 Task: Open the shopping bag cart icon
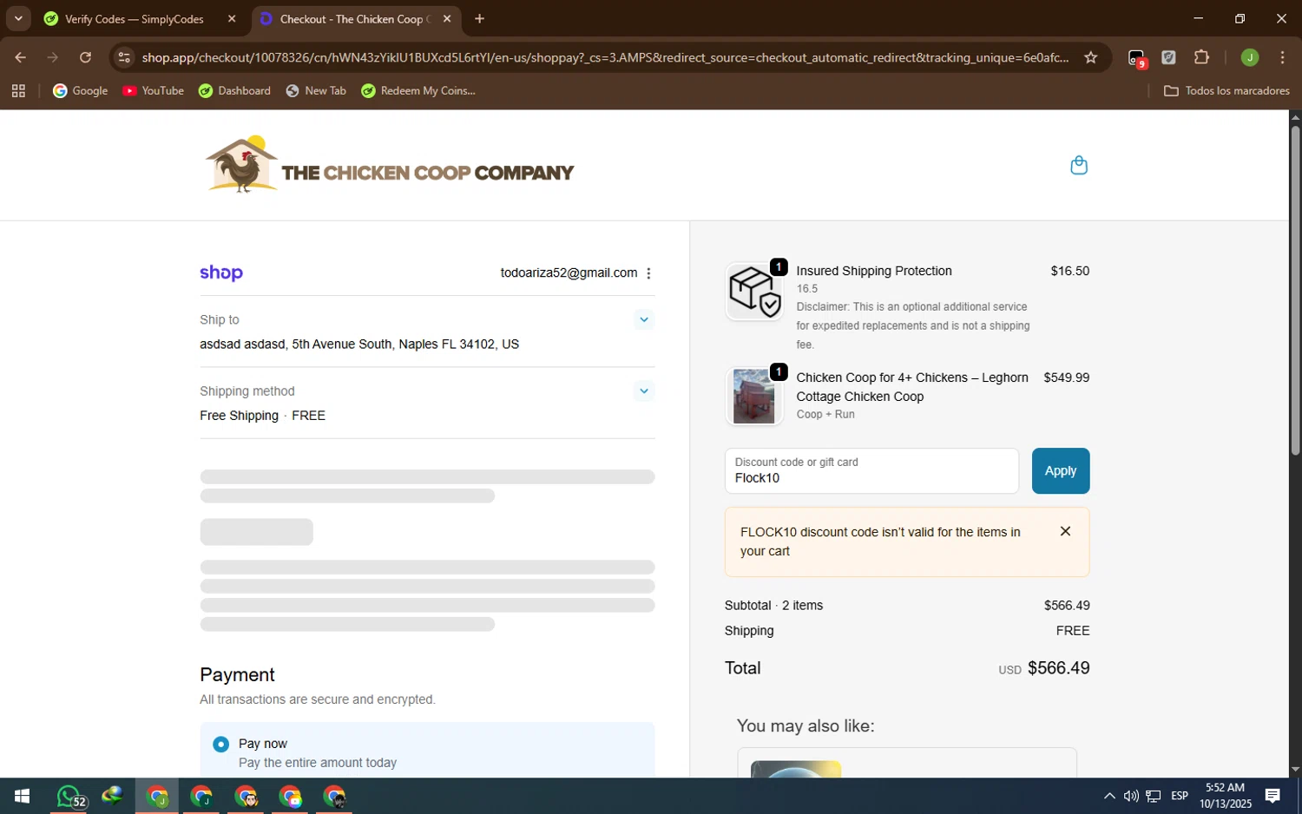point(1078,165)
